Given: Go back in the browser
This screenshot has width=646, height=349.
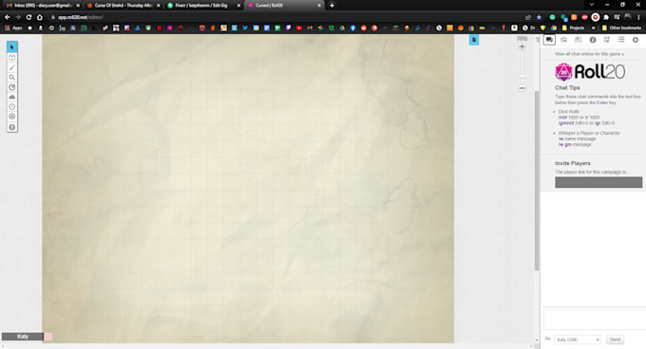Looking at the screenshot, I should [7, 17].
